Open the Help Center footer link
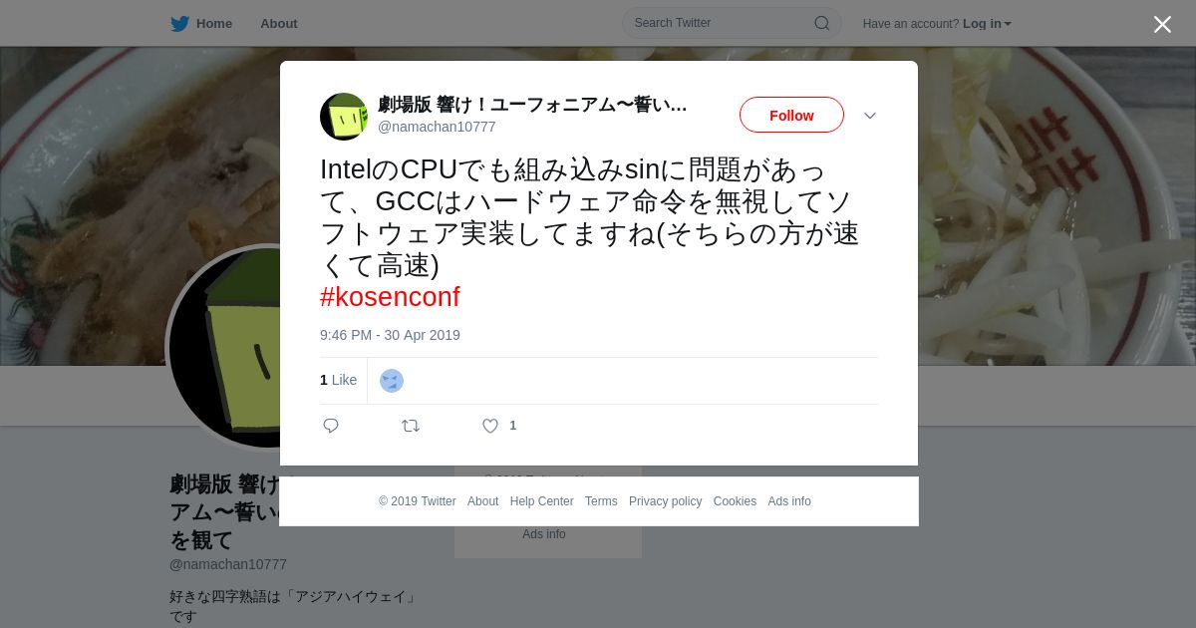1196x628 pixels. (541, 501)
